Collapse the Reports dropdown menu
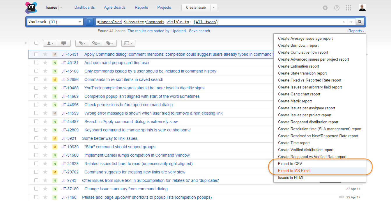391x201 pixels. click(x=356, y=31)
